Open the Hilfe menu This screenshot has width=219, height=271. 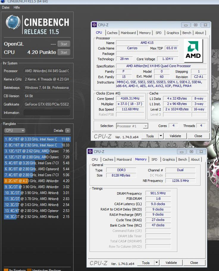tap(17, 7)
